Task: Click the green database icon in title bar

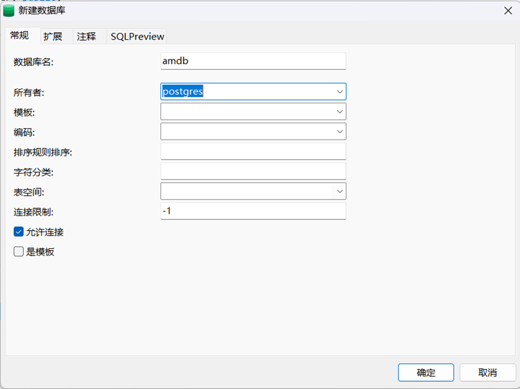Action: click(9, 10)
